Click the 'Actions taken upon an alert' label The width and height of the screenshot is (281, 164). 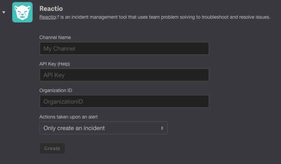click(x=68, y=117)
